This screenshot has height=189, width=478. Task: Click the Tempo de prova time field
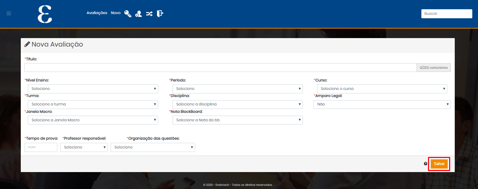click(41, 147)
